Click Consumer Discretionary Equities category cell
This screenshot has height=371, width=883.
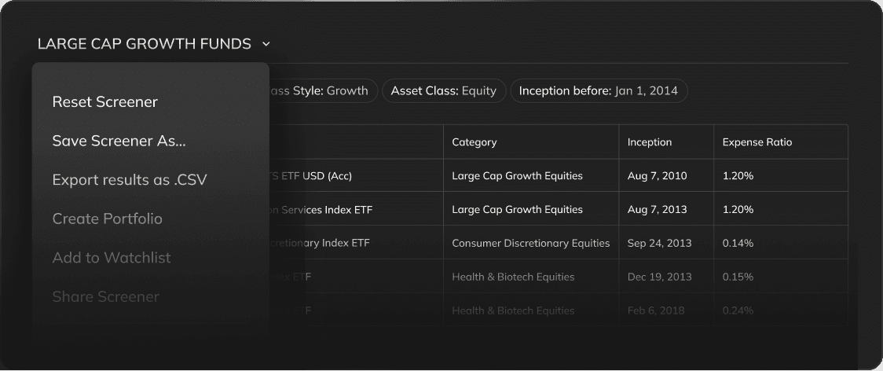pos(530,243)
